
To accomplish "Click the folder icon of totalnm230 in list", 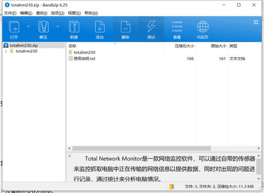I will click(71, 52).
